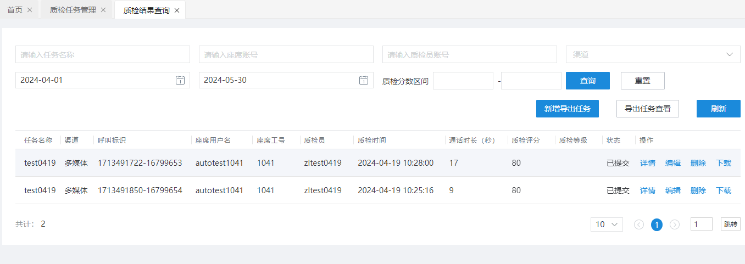Close the 质检结果查询 tab
Viewport: 745px width, 264px height.
pyautogui.click(x=177, y=10)
